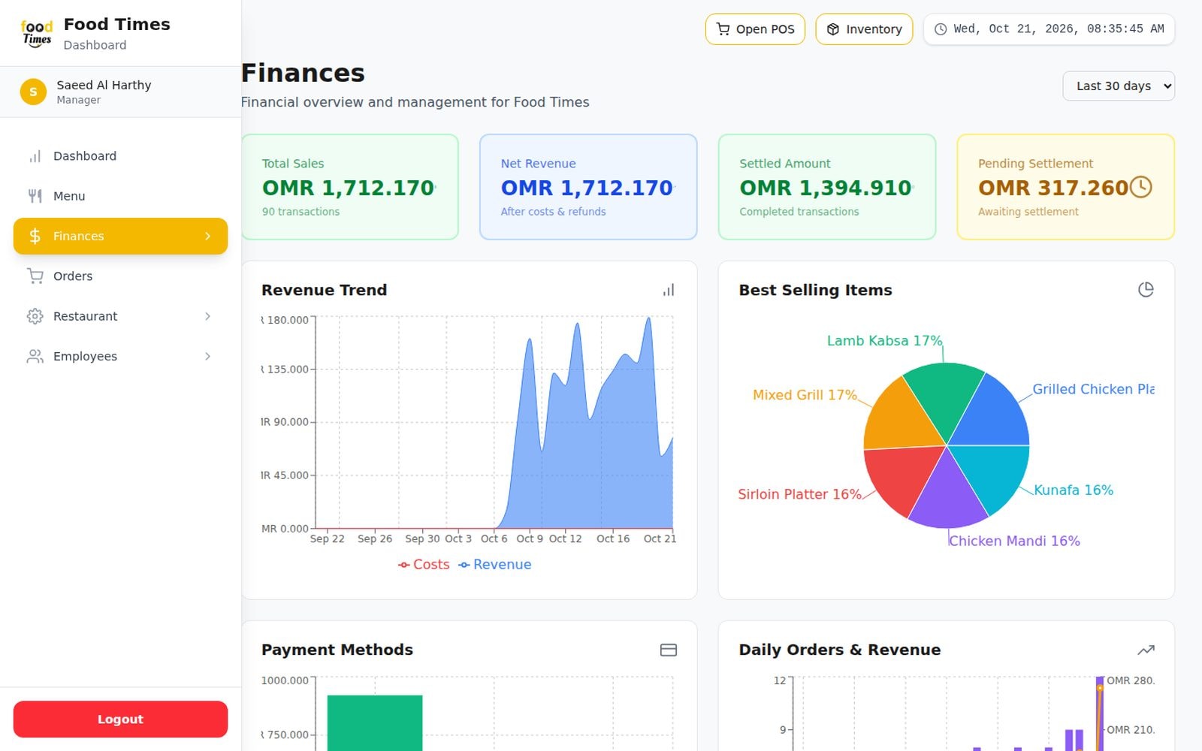
Task: Click the clock icon beside the date
Action: (941, 29)
